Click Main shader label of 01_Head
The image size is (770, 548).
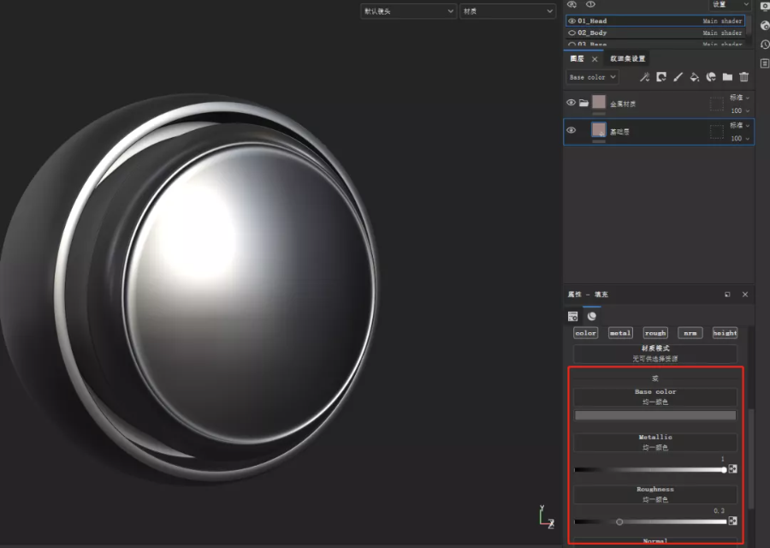pos(722,21)
